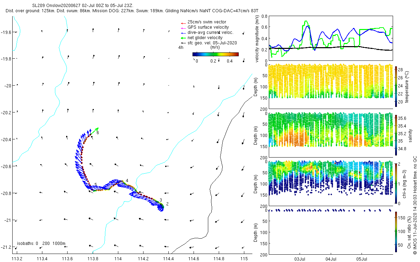Click the '(m/s)' unit label above colorbar
The height and width of the screenshot is (262, 420).
point(215,47)
